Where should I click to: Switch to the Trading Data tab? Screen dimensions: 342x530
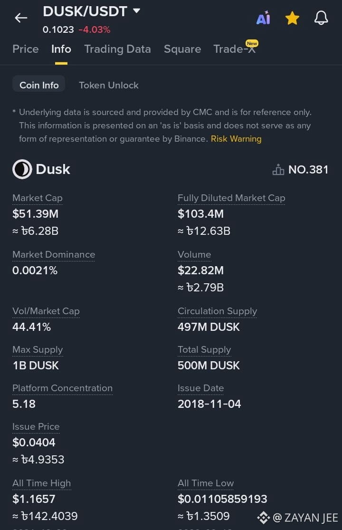tap(117, 49)
